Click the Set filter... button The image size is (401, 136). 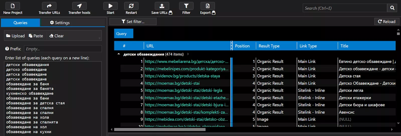pos(133,21)
